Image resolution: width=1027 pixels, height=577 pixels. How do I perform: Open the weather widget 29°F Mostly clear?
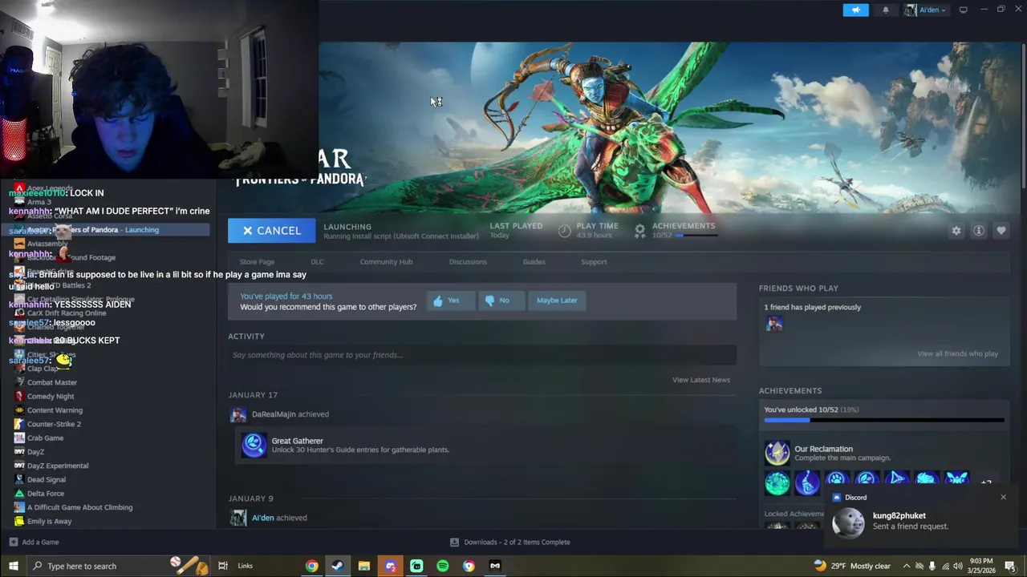tap(851, 566)
